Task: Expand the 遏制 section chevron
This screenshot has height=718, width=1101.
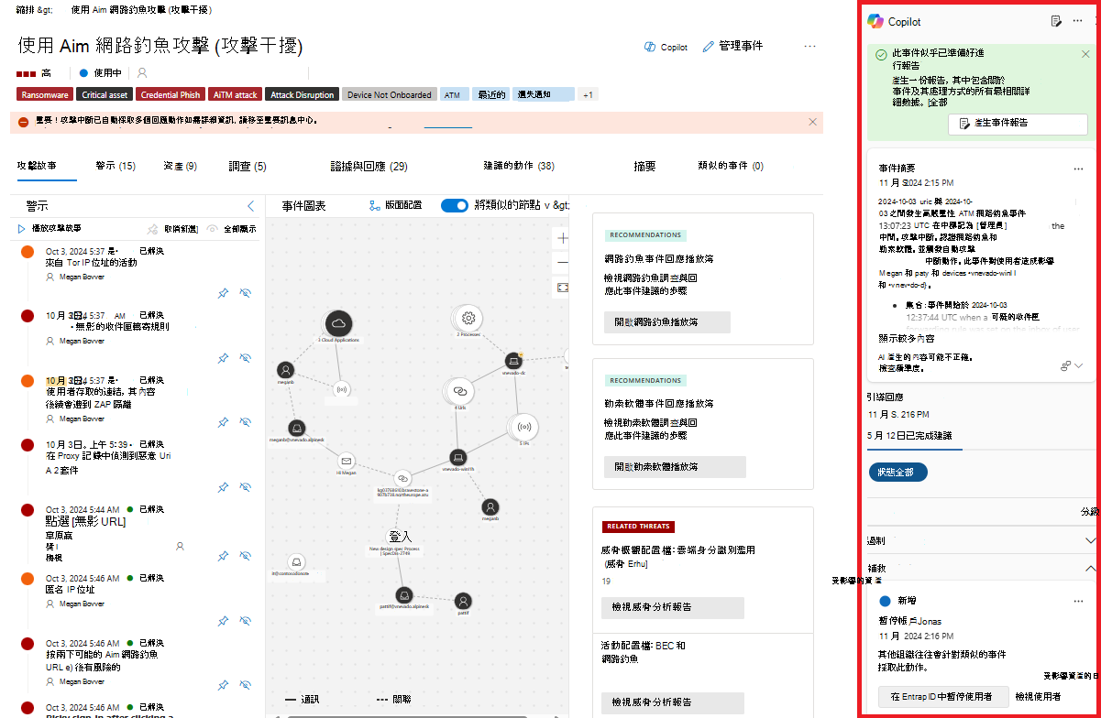Action: 1090,540
